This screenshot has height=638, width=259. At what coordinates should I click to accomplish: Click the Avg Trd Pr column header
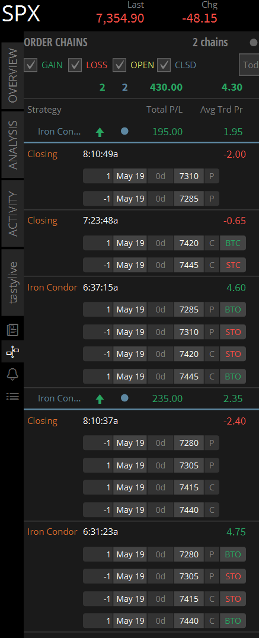tap(222, 110)
